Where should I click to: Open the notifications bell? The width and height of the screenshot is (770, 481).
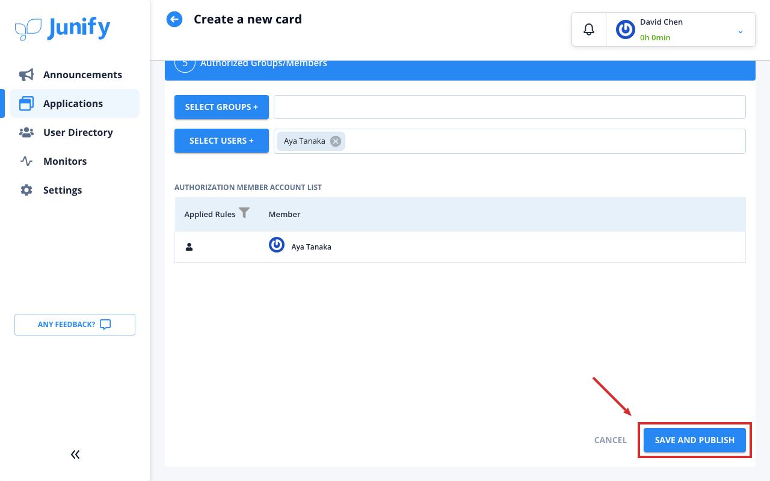coord(589,29)
